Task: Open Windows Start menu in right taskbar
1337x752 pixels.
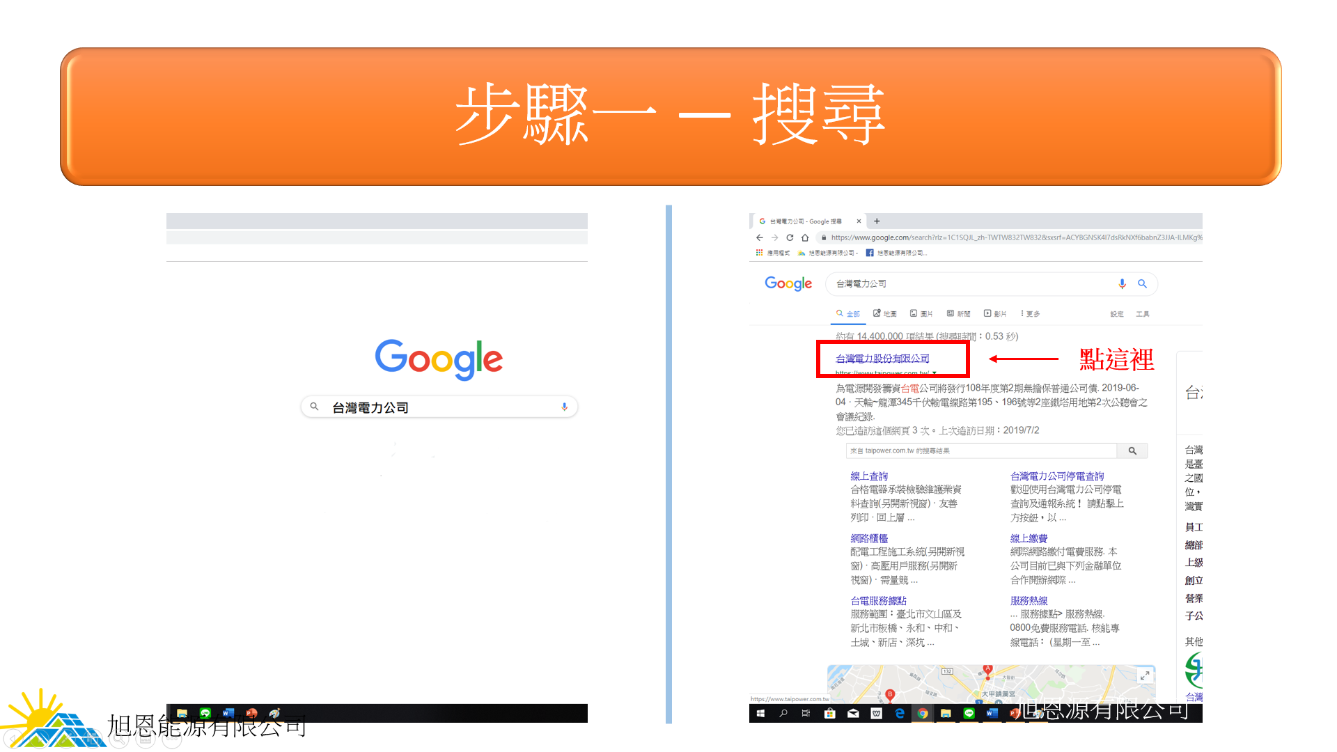Action: 760,714
